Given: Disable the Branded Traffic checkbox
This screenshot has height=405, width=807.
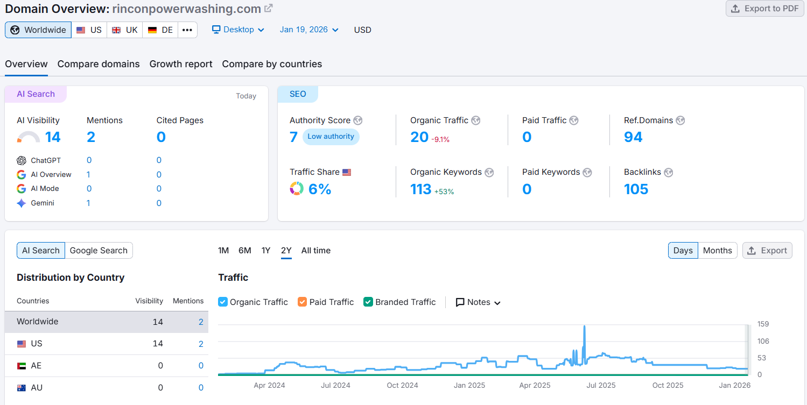Looking at the screenshot, I should pos(368,302).
